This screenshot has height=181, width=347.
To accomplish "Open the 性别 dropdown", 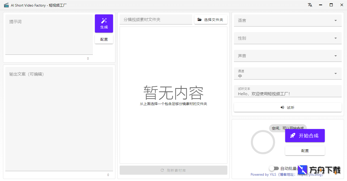I will click(x=287, y=38).
